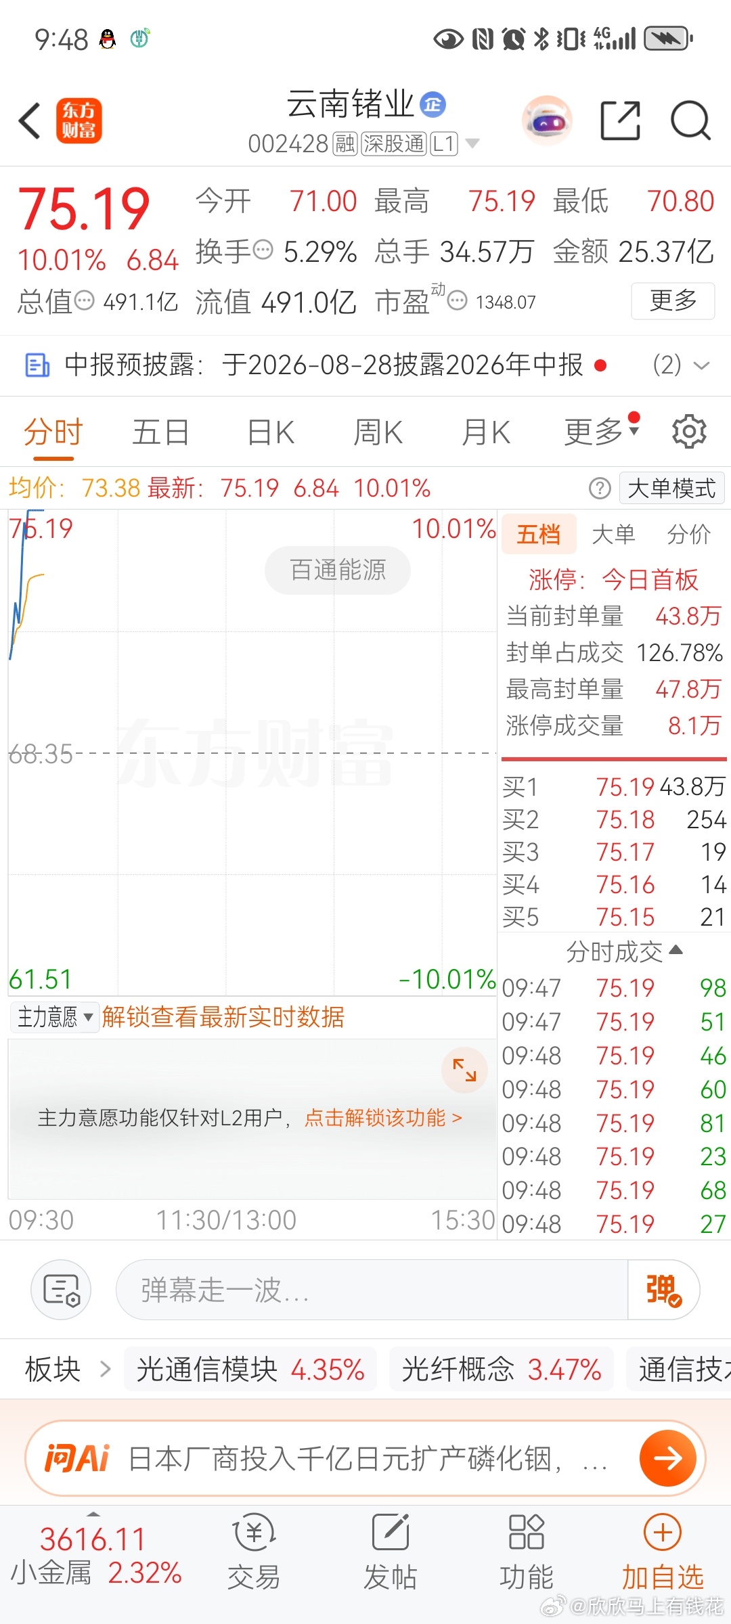Switch to 分时 tab
The height and width of the screenshot is (1624, 731).
[53, 432]
